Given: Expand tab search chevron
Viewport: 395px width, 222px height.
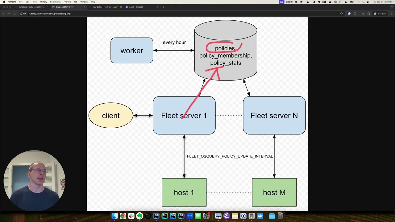Looking at the screenshot, I should (392, 7).
